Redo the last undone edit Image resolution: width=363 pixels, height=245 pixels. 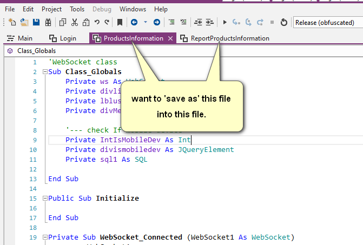[107, 22]
